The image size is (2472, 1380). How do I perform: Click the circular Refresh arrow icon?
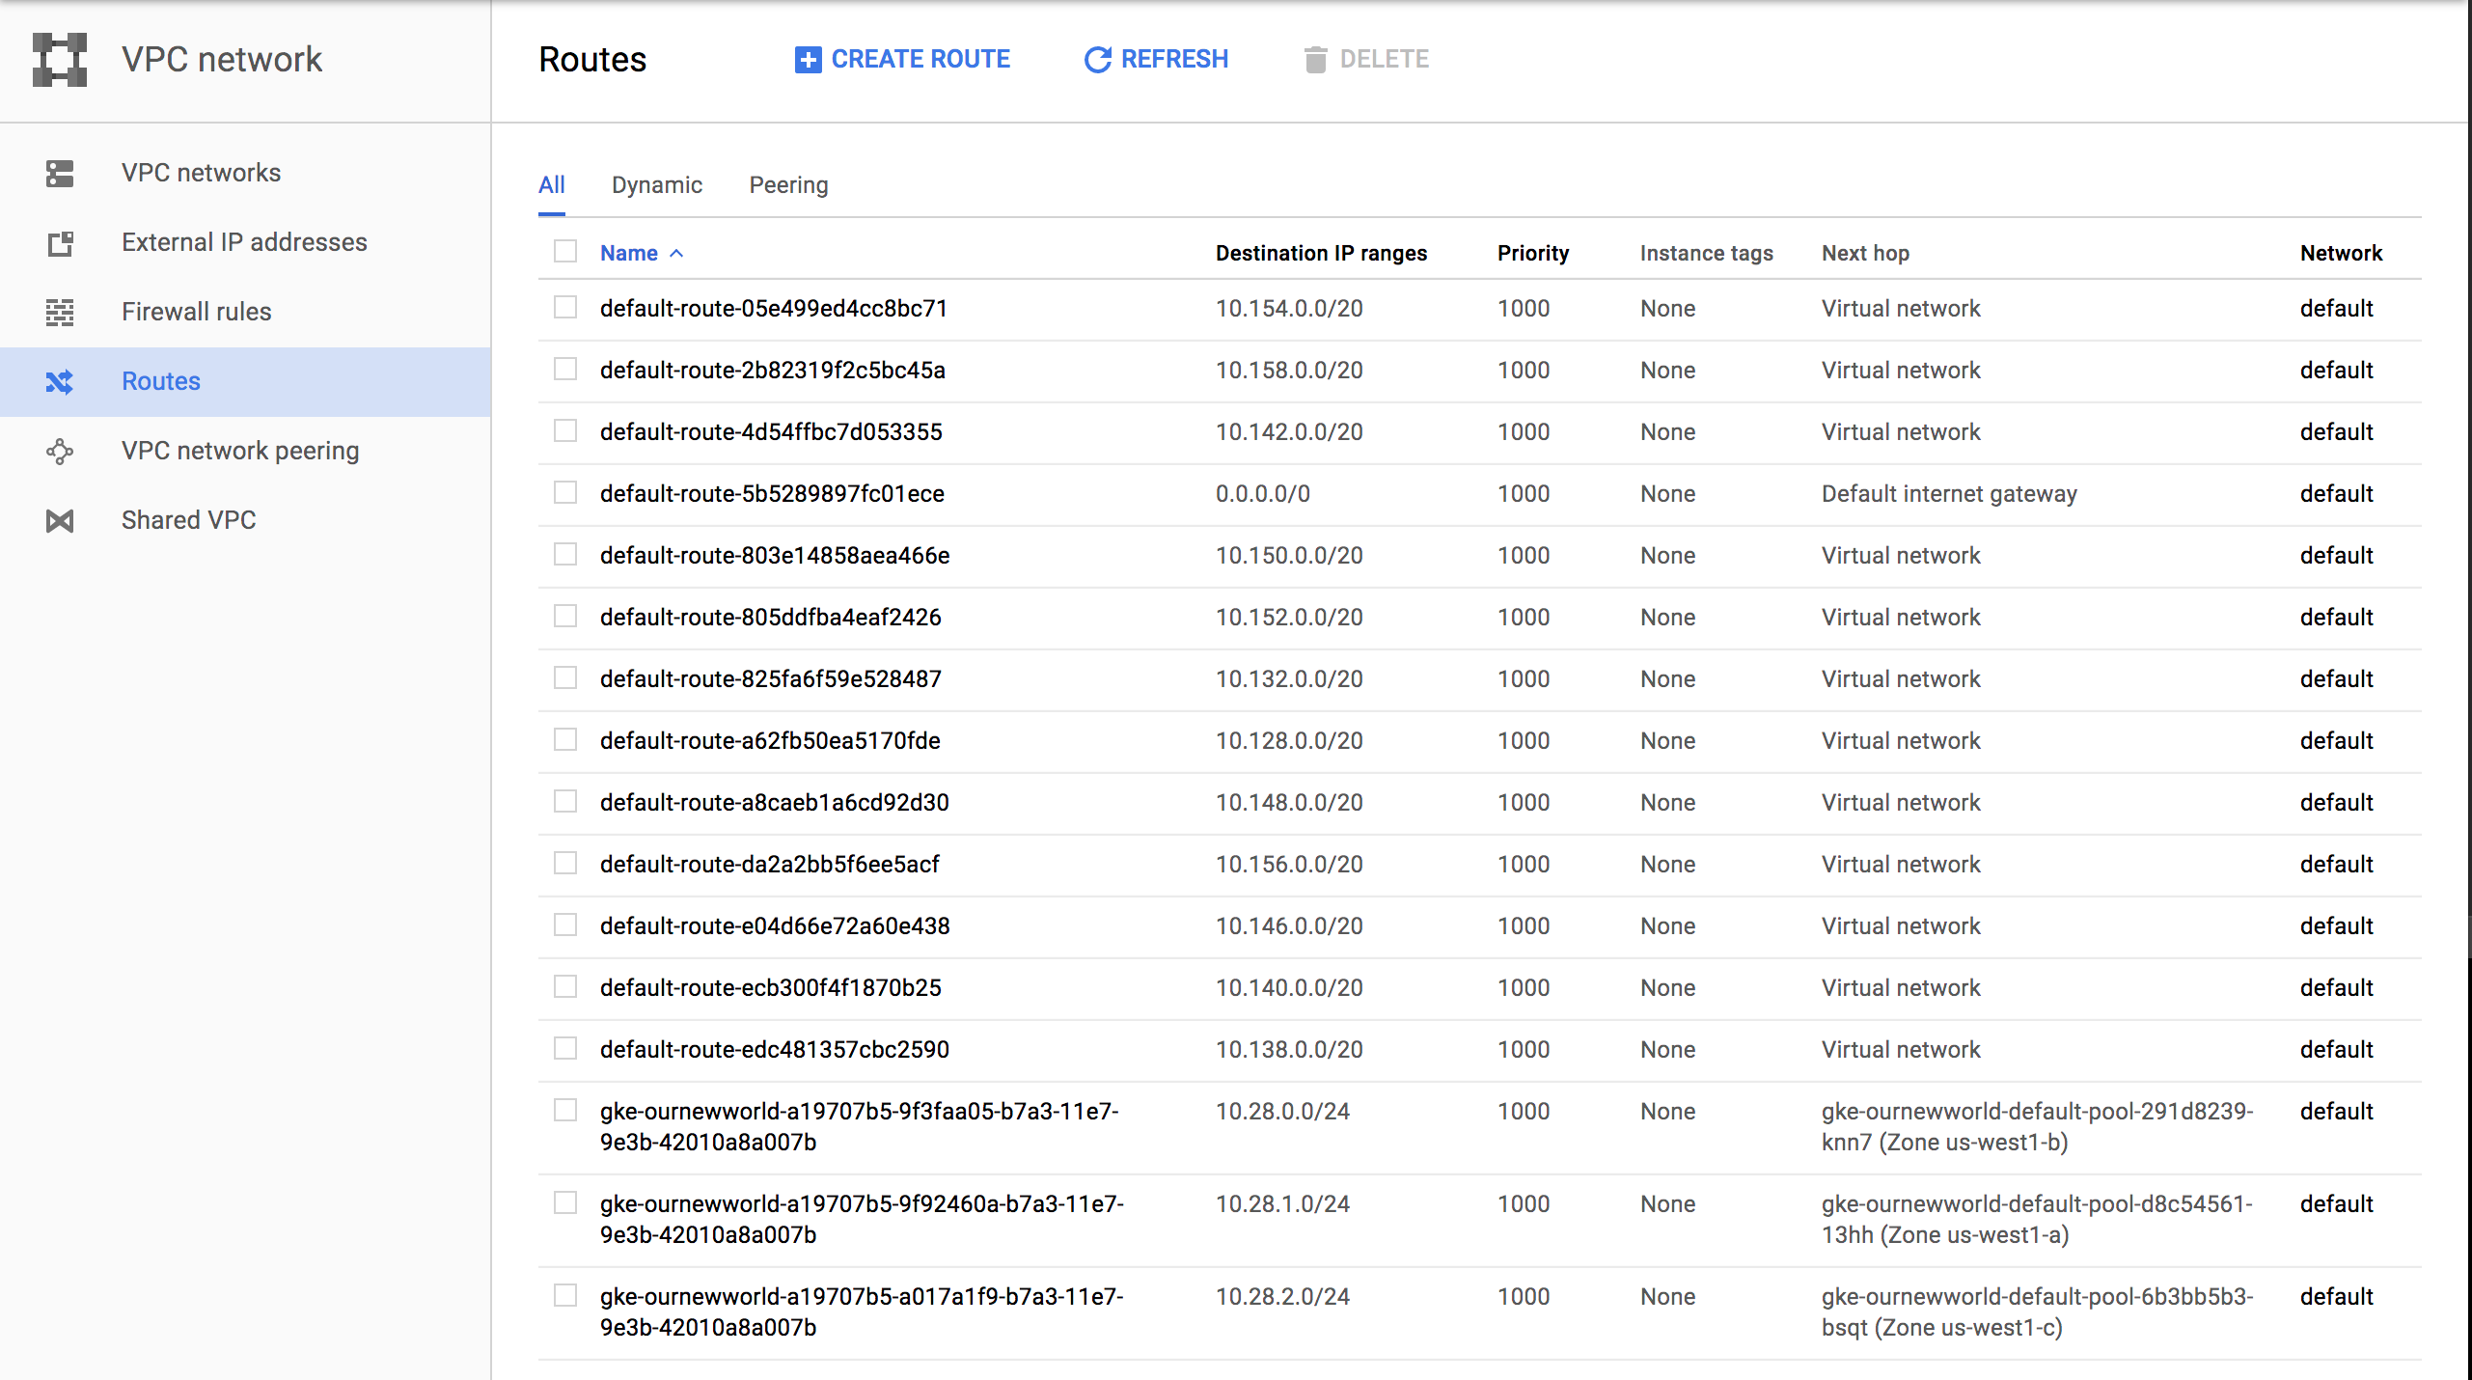1097,60
